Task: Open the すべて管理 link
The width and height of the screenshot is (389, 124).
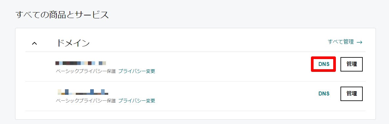Action: click(x=341, y=42)
